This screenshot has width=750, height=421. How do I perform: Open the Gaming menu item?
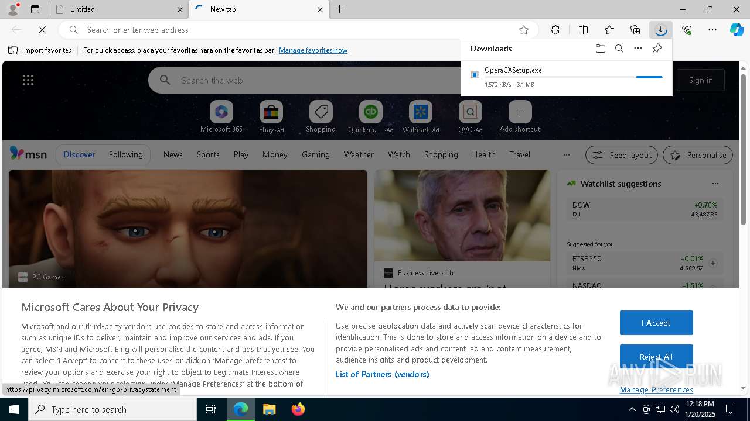click(316, 154)
